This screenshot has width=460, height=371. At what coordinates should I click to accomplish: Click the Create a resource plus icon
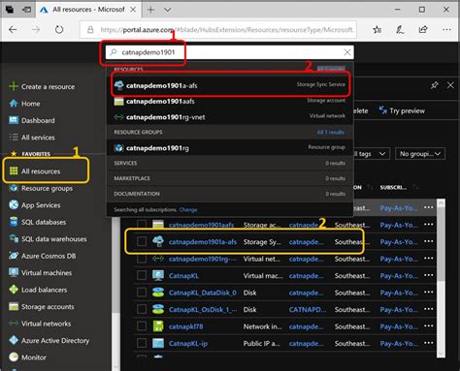pos(14,86)
